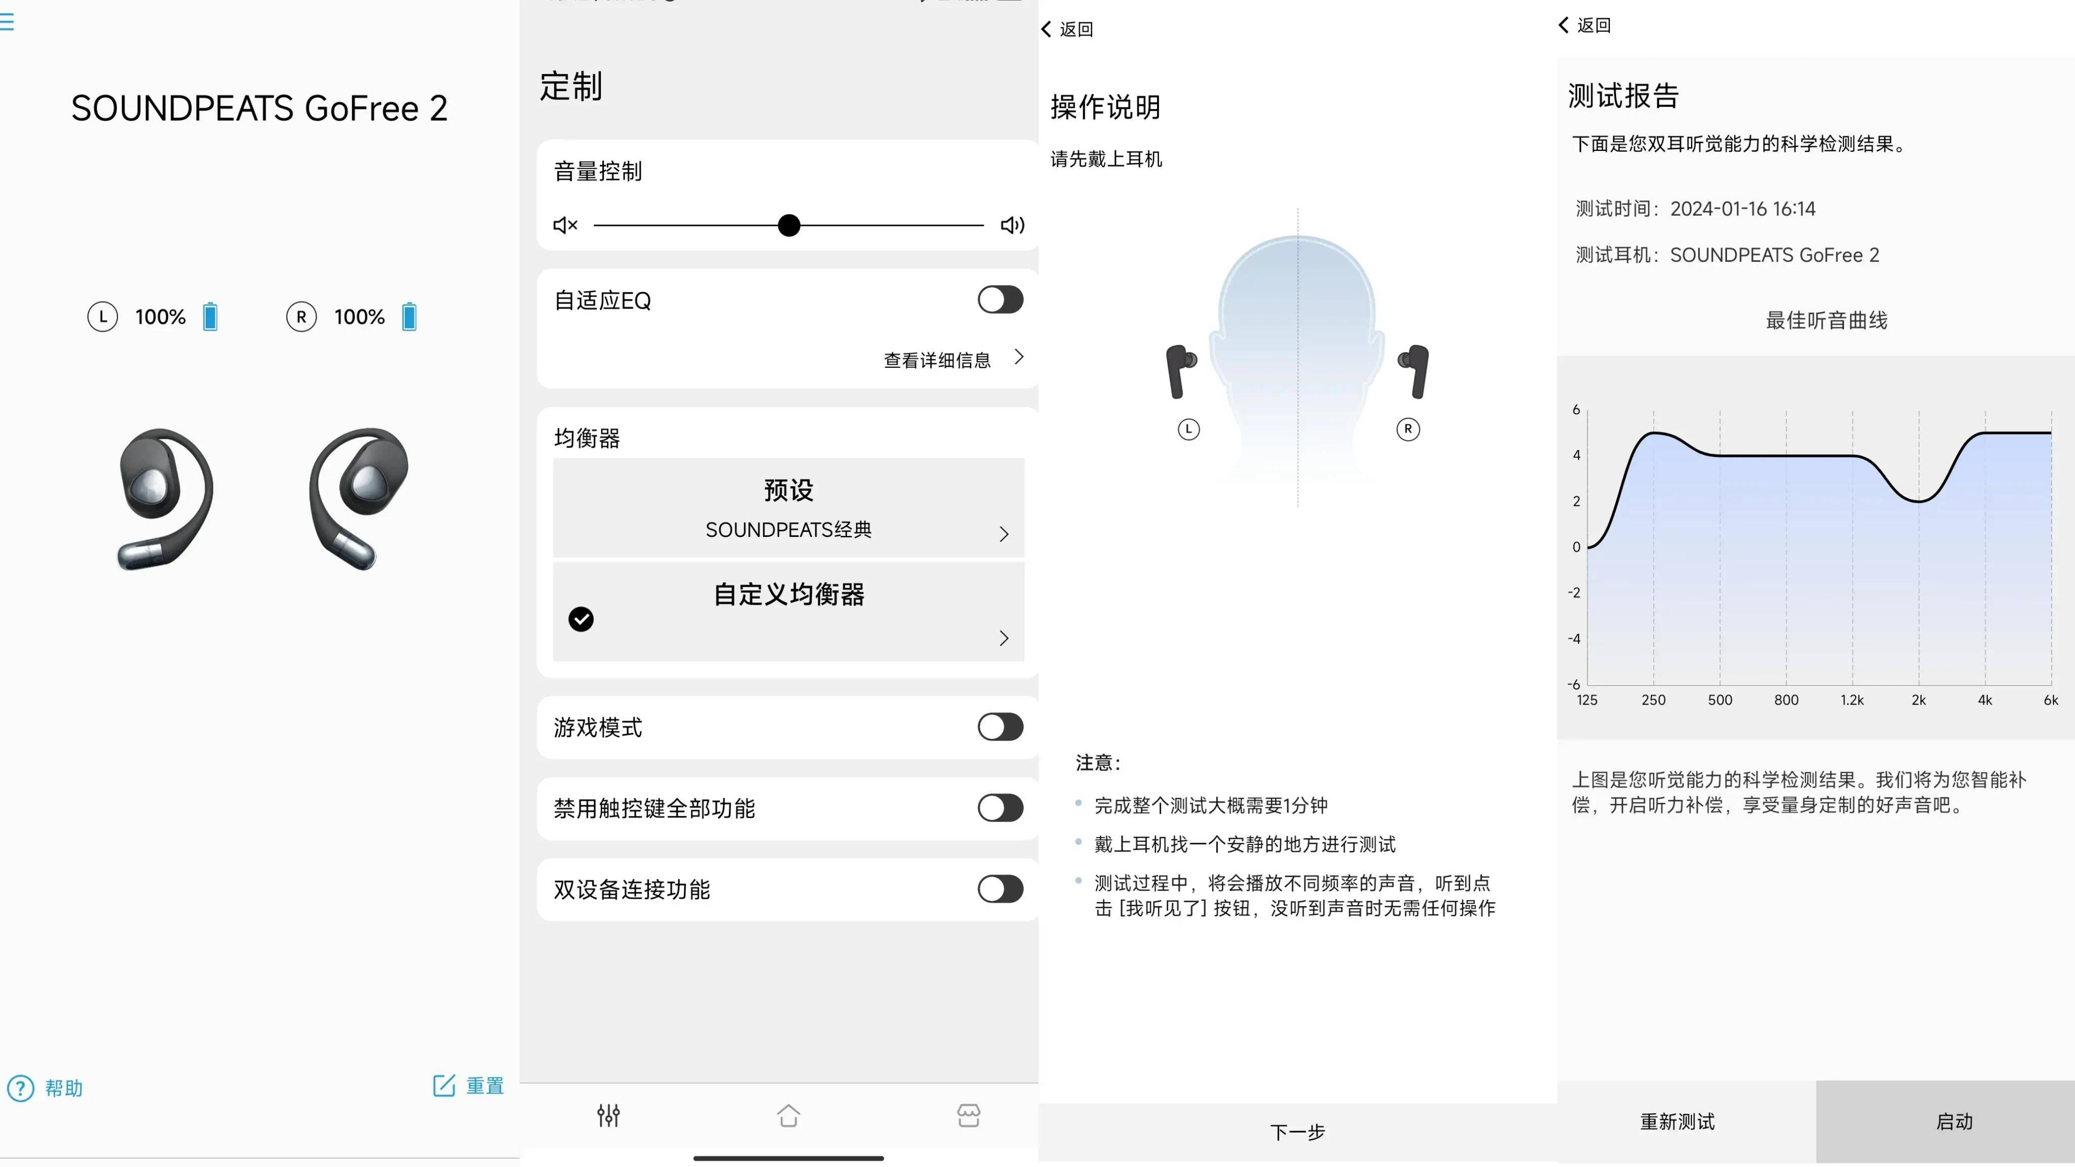Viewport: 2075px width, 1167px height.
Task: Open 查看详细信息 chevron
Action: [1019, 357]
